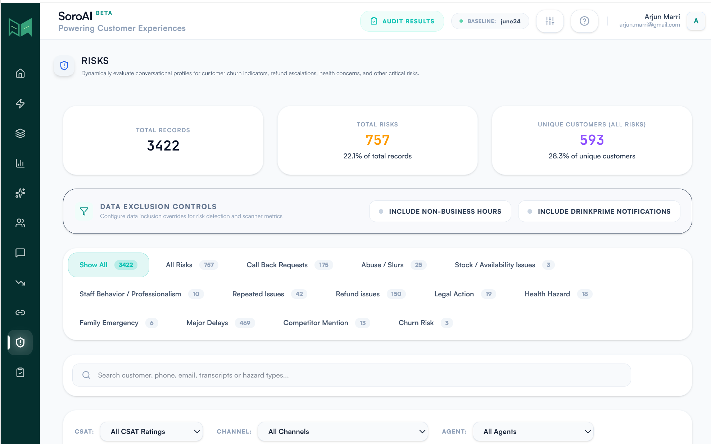Filter by Health Hazard

click(558, 294)
